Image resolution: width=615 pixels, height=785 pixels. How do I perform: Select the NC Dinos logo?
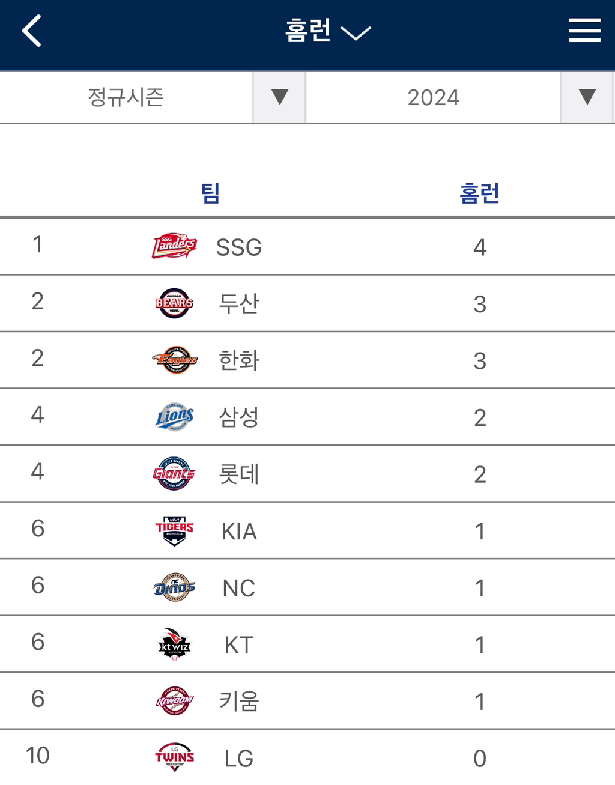click(174, 587)
